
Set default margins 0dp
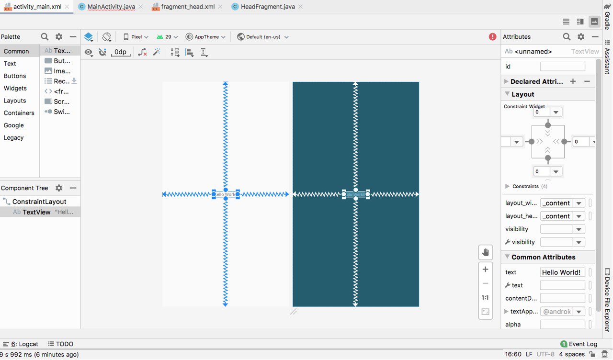121,52
